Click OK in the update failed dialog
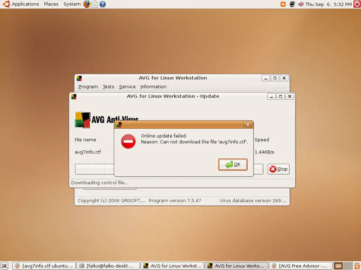Viewport: 361px width, 270px height. [x=233, y=164]
